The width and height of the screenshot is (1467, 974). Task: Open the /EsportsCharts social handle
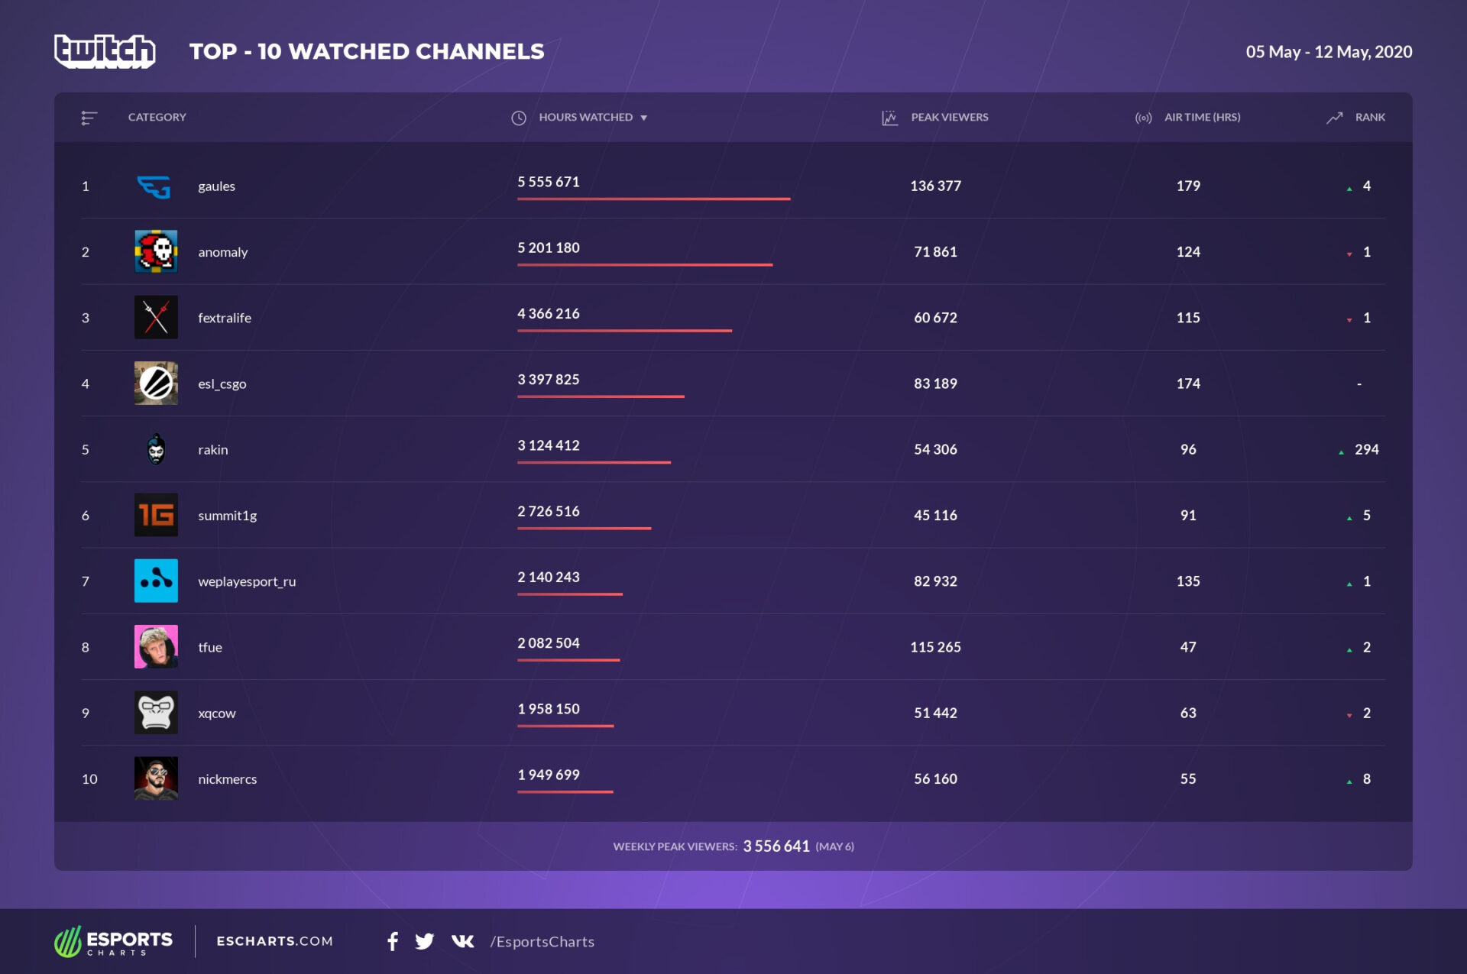(542, 941)
